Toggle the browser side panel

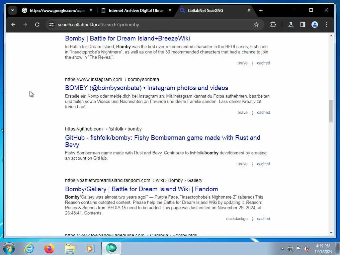303,25
